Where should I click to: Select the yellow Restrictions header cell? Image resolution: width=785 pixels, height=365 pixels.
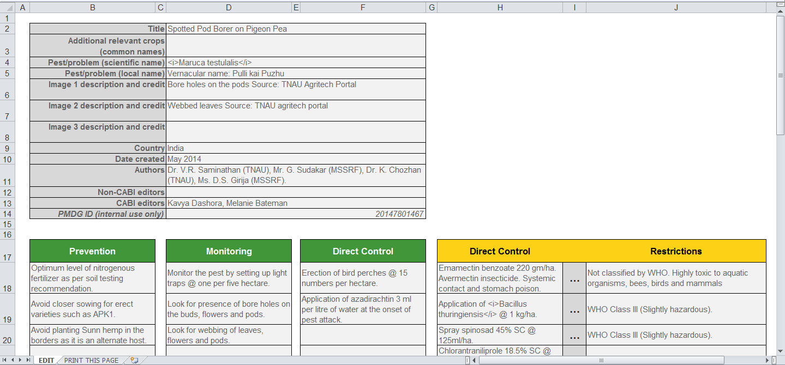pos(676,251)
